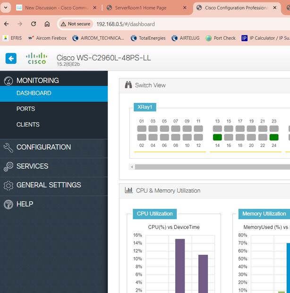
Task: Select switch port 11
Action: pos(198,129)
